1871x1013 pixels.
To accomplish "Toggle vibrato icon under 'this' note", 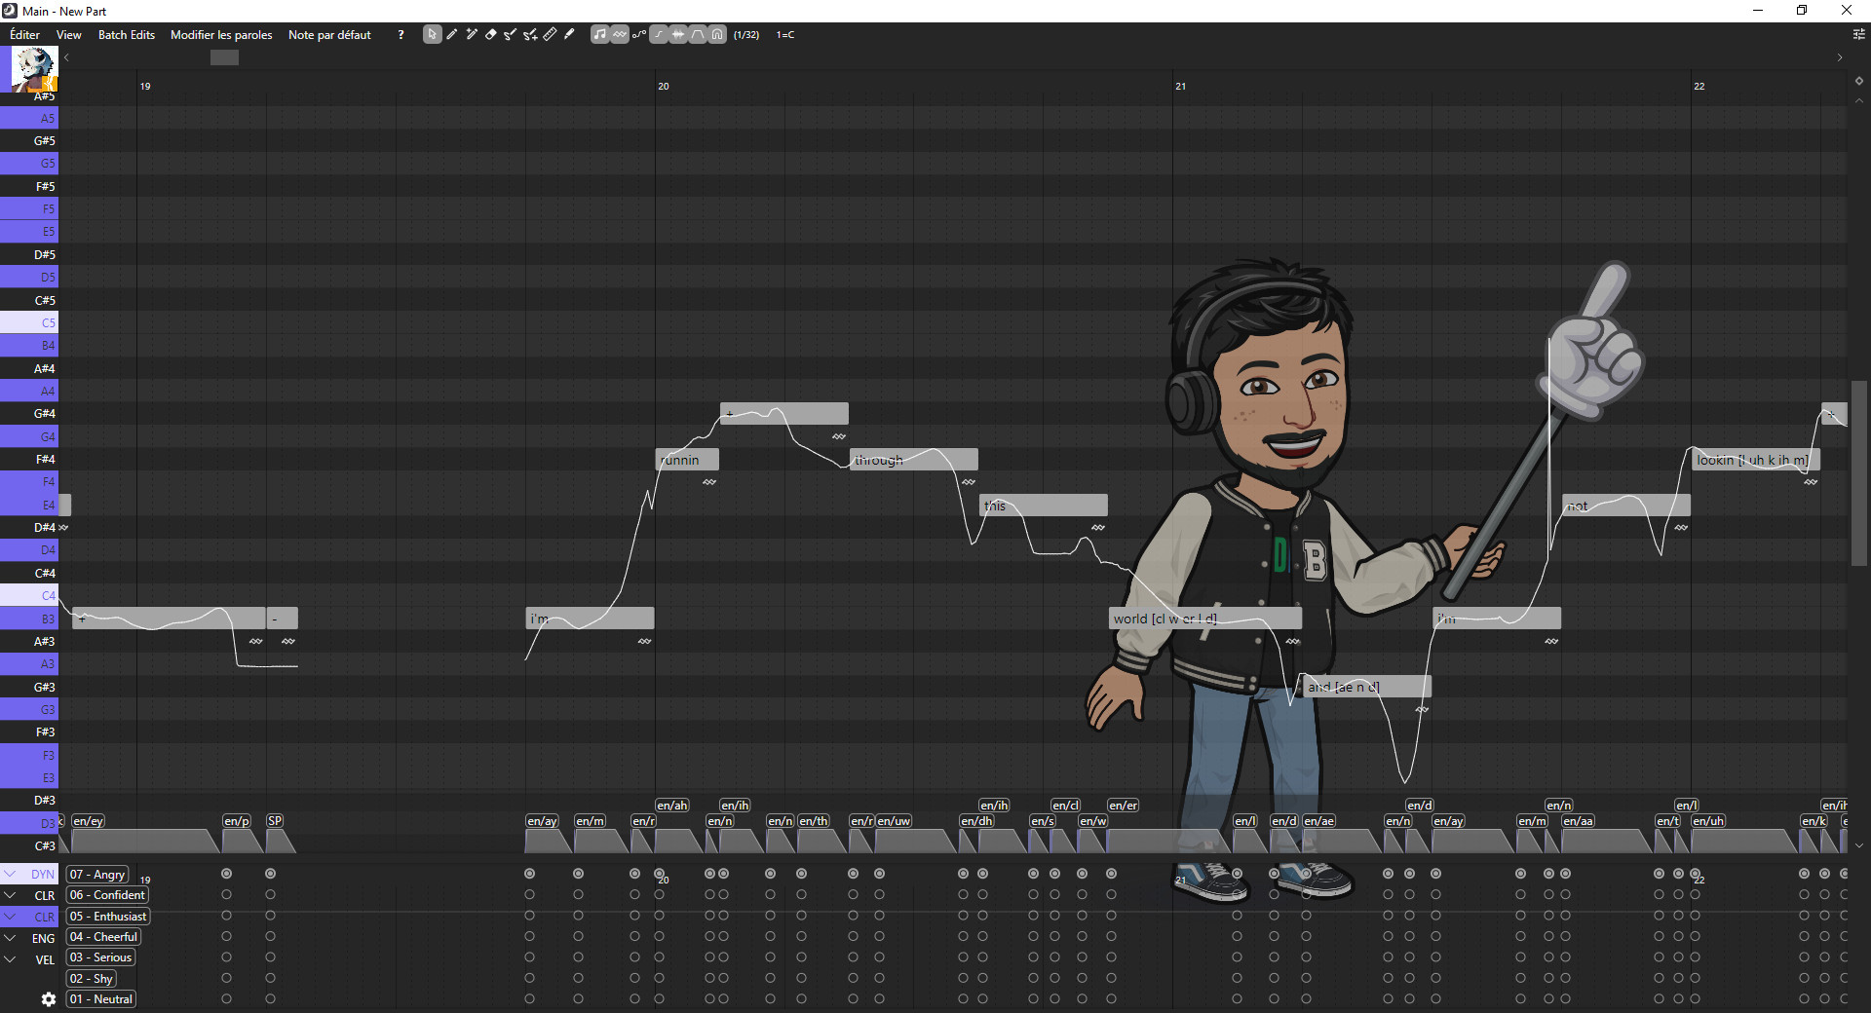I will click(x=1097, y=528).
